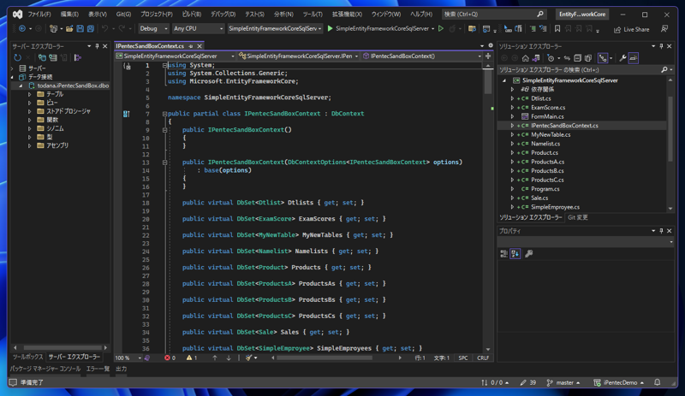This screenshot has width=685, height=396.
Task: Toggle categorized view in Properties panel
Action: pyautogui.click(x=503, y=254)
